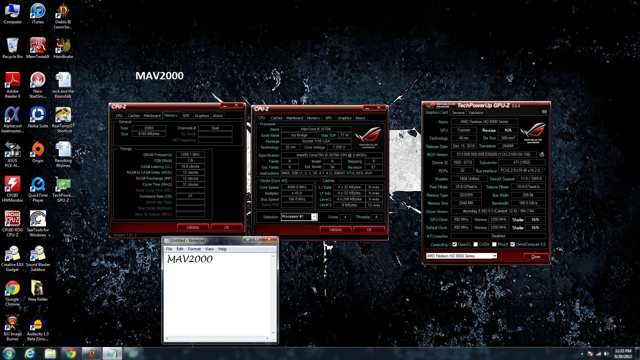The image size is (640, 360).
Task: Open the Notepad File menu
Action: [x=169, y=249]
